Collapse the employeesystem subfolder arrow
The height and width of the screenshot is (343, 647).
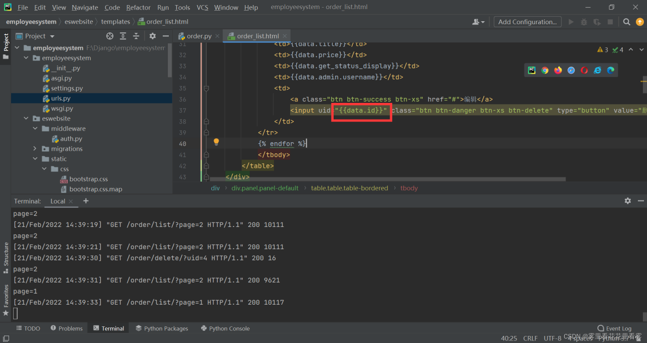click(x=26, y=58)
